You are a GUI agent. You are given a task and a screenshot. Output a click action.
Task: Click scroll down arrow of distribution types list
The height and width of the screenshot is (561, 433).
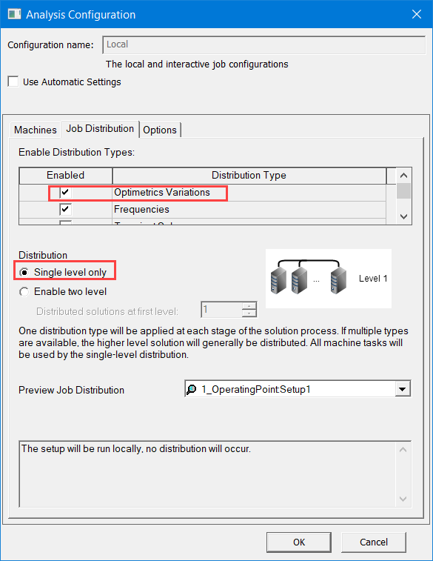pyautogui.click(x=403, y=216)
